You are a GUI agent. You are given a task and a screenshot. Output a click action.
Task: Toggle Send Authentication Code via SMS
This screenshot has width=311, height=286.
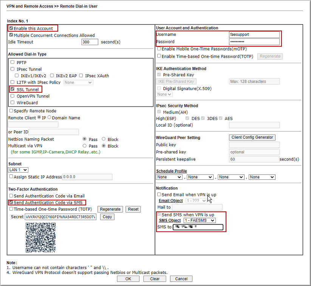(x=11, y=202)
